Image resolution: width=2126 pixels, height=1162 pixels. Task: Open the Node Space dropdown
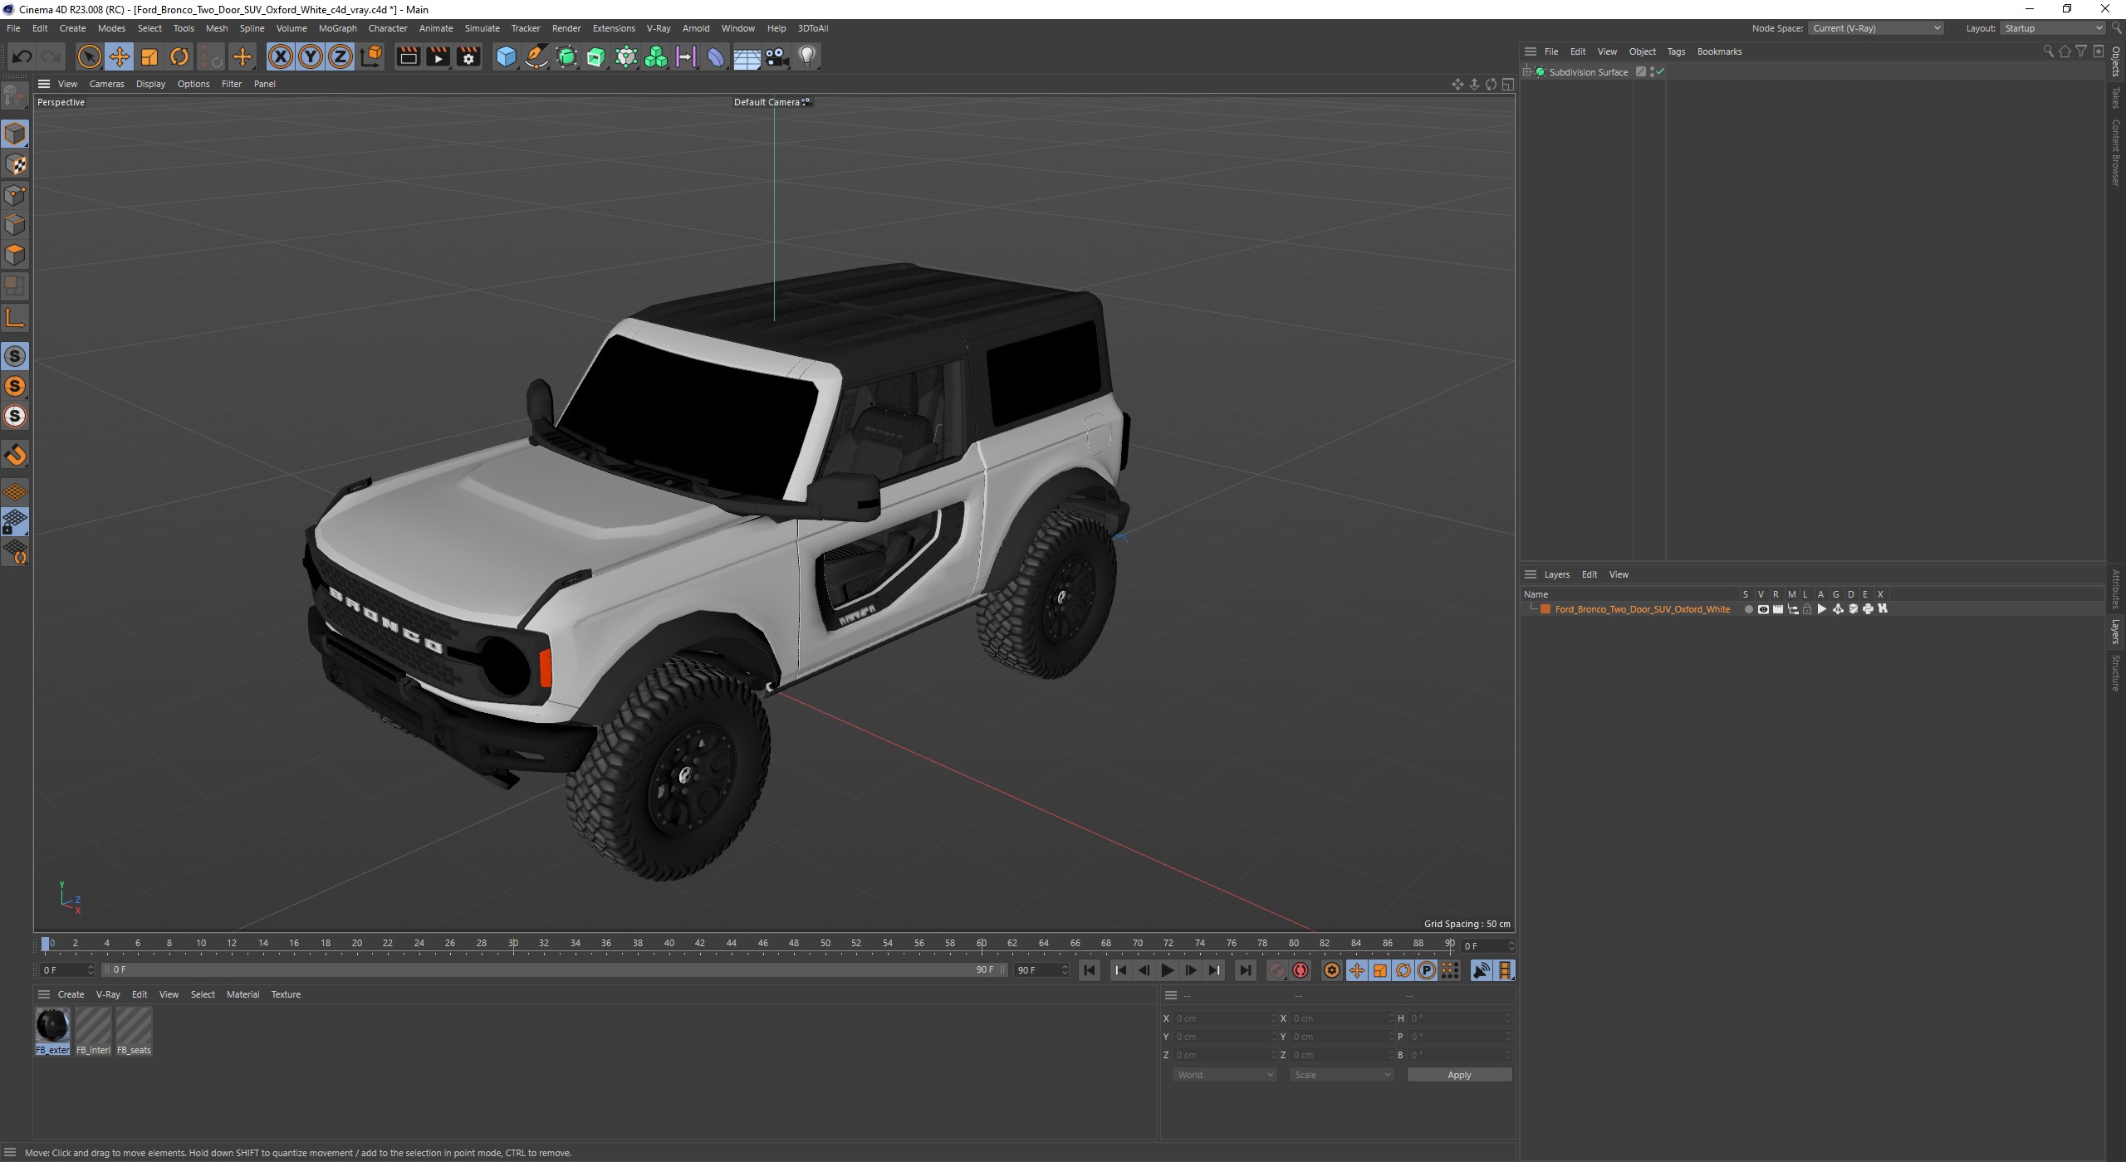pyautogui.click(x=1875, y=28)
